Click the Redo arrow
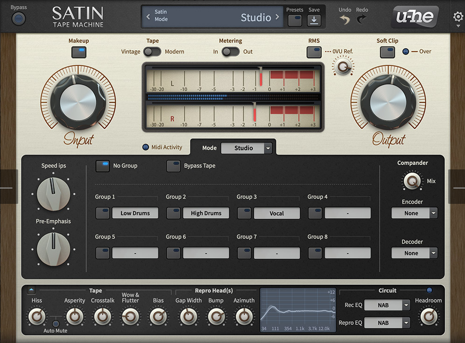This screenshot has width=465, height=343. 362,20
